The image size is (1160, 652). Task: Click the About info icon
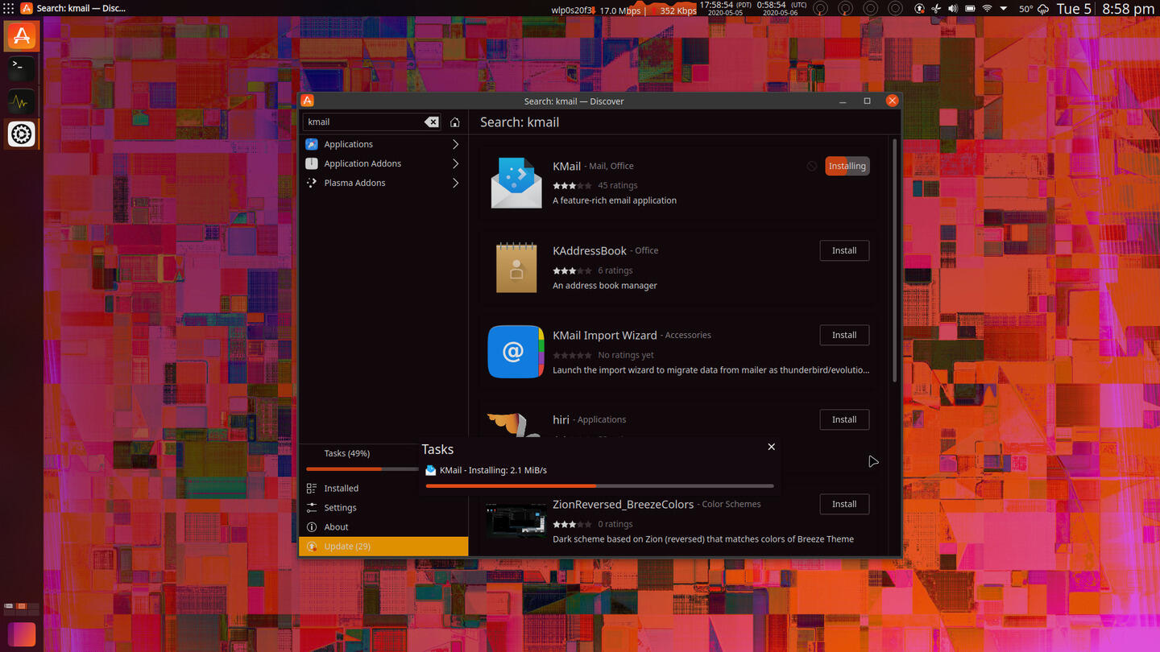coord(312,527)
